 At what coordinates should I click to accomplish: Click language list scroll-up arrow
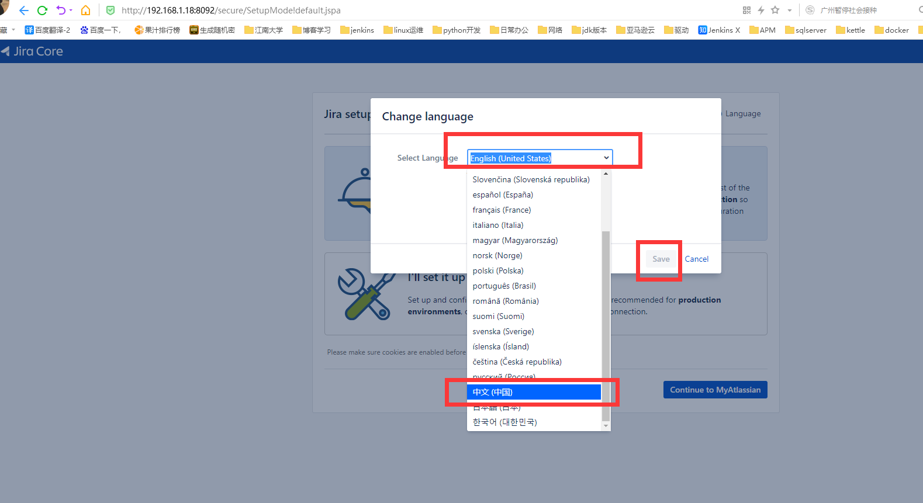click(606, 174)
